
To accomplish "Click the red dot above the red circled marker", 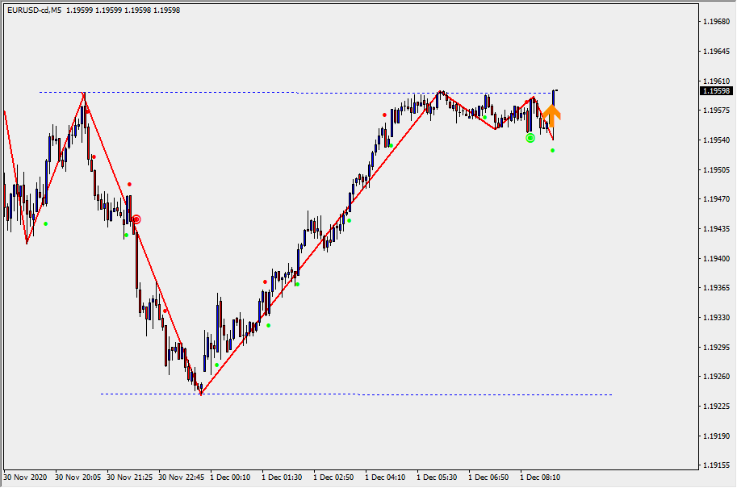I will (129, 185).
